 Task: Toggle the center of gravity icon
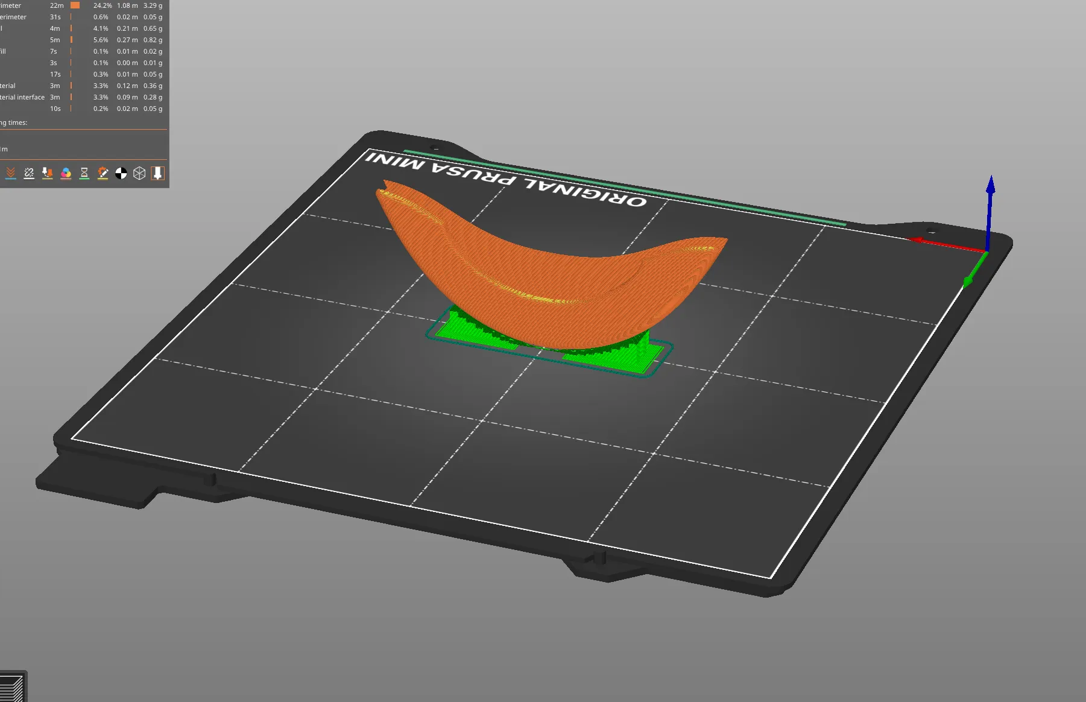(121, 174)
